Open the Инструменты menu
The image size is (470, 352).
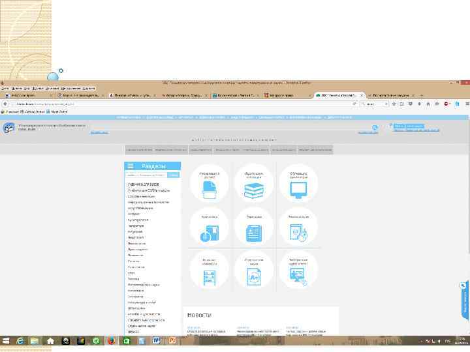tap(70, 89)
